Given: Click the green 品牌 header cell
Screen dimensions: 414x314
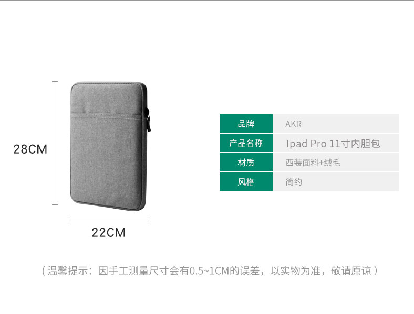Looking at the screenshot, I should (246, 123).
